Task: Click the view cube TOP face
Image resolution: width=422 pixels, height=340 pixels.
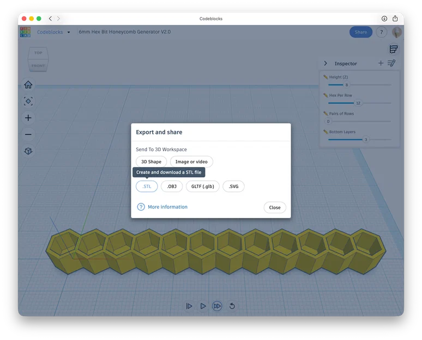Action: tap(38, 53)
